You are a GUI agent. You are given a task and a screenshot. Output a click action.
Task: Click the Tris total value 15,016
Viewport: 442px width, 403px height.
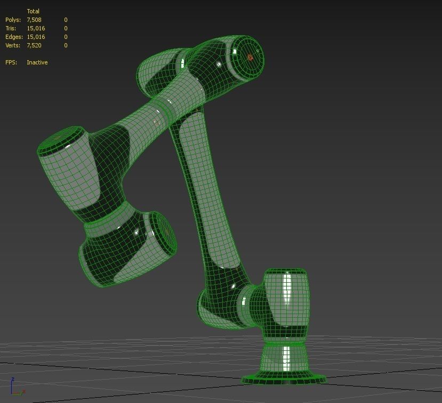pos(36,28)
